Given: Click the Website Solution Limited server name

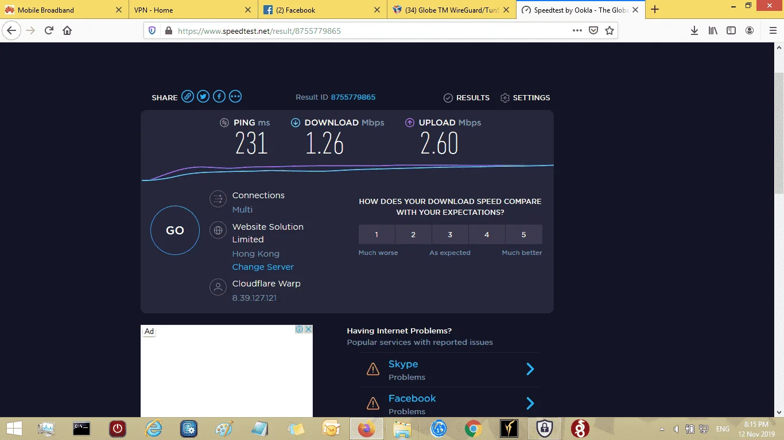Looking at the screenshot, I should [x=267, y=233].
